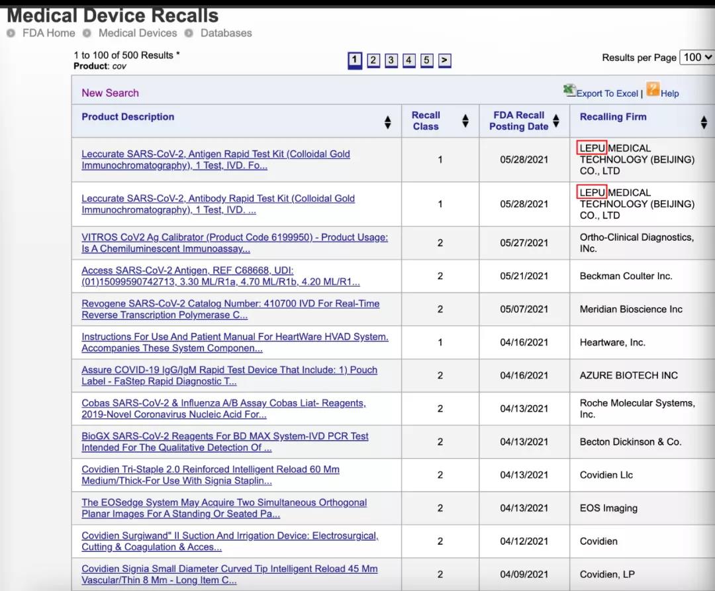Click Recall Class column header
715x591 pixels.
pos(426,120)
